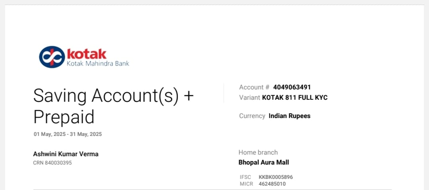Click the Kotak Mahindra Bank text
Image resolution: width=429 pixels, height=190 pixels.
point(98,63)
